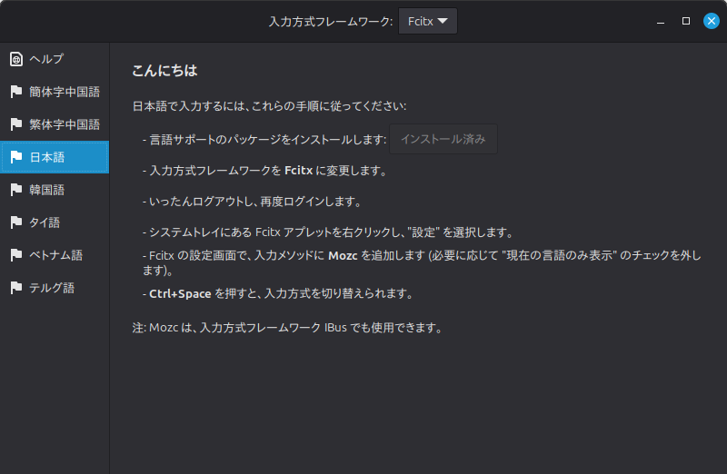Minimize the input method window
Screen dimensions: 727x474
661,21
